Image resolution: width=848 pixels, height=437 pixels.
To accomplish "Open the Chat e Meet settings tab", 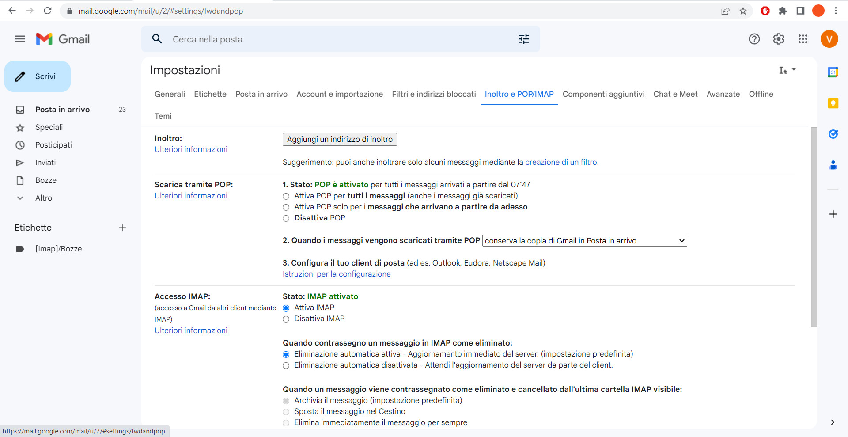I will click(x=675, y=94).
